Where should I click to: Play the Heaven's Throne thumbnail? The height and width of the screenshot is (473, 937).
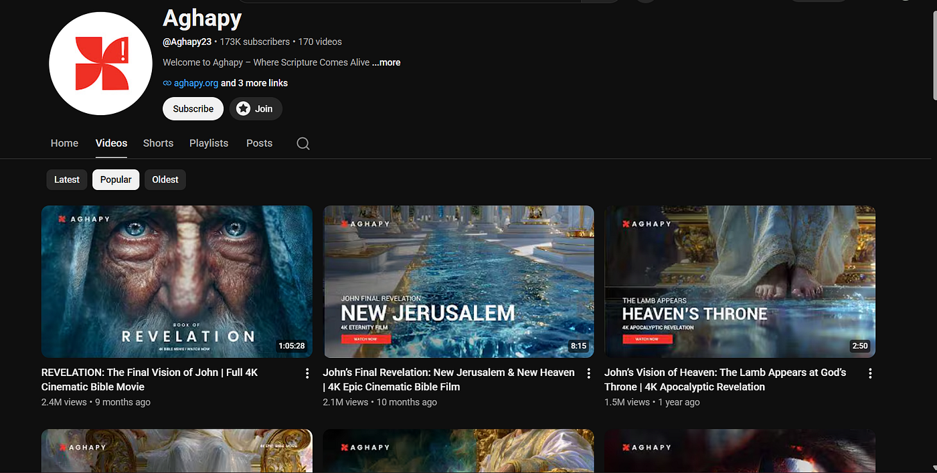coord(740,282)
